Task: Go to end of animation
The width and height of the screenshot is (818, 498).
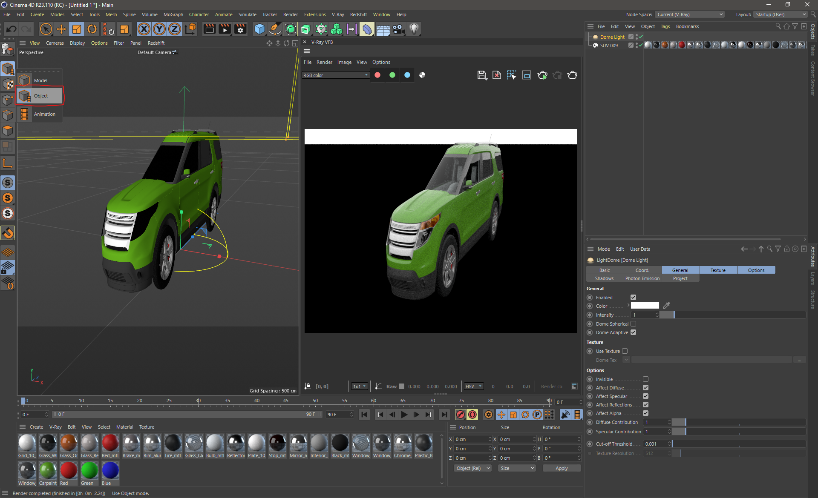Action: pos(444,415)
